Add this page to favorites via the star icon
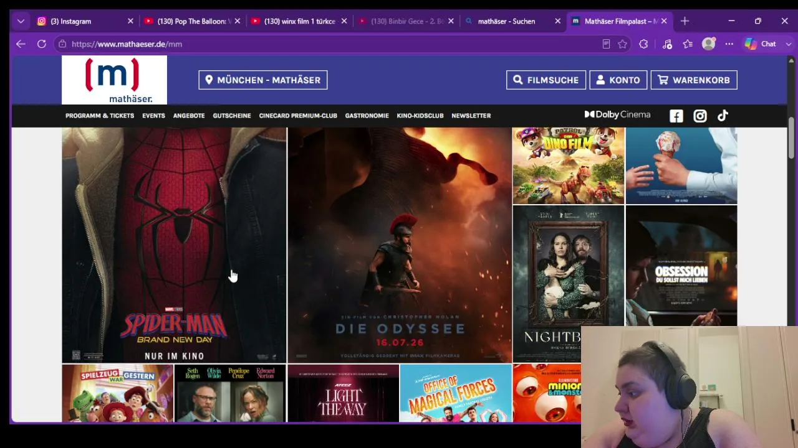Viewport: 798px width, 448px height. point(623,44)
